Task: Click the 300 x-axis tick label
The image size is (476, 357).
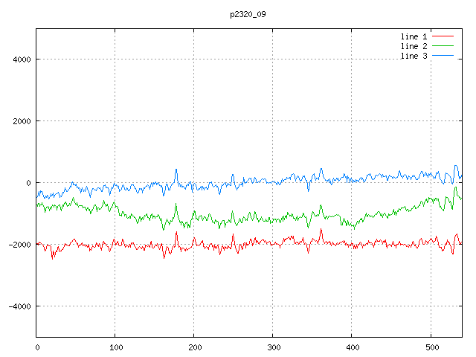Action: click(273, 347)
